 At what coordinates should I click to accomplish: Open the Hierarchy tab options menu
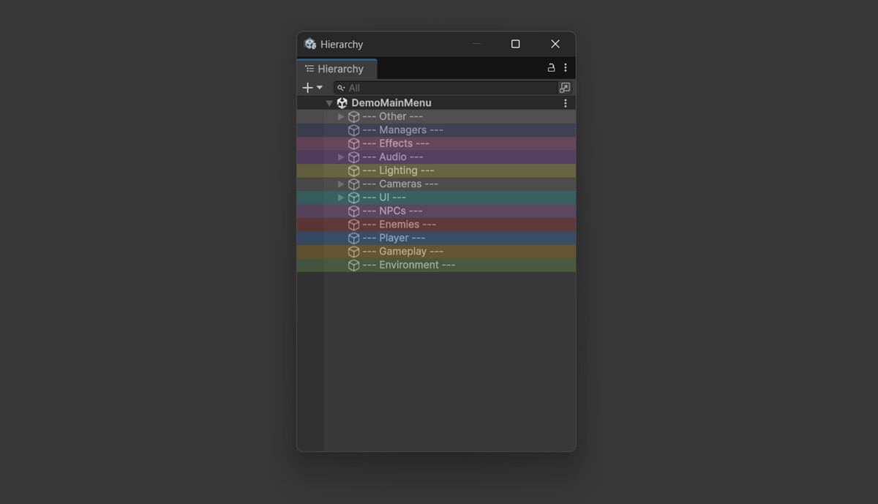pos(566,67)
